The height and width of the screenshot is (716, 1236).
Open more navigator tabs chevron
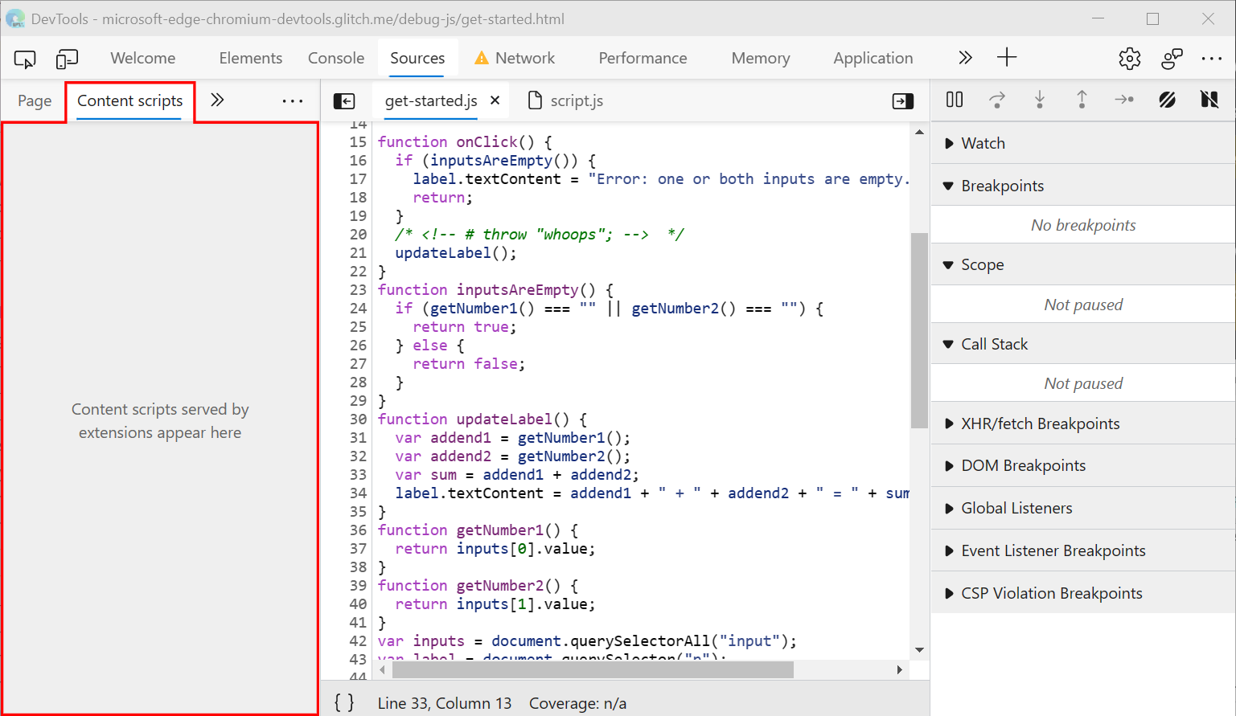point(217,100)
